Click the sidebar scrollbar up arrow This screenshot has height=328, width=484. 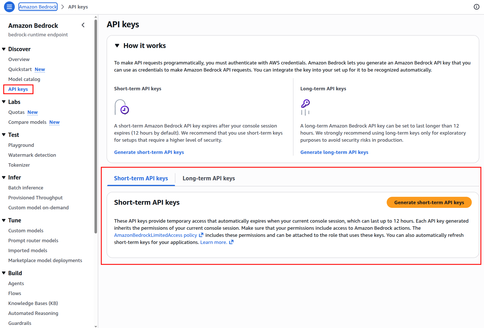[96, 17]
